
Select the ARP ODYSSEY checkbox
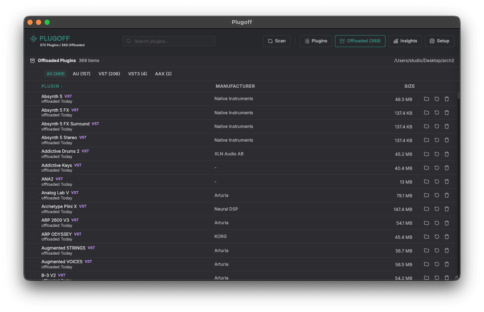click(33, 236)
